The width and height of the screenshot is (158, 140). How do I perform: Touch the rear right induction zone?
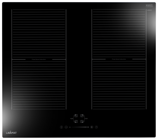coord(119,34)
